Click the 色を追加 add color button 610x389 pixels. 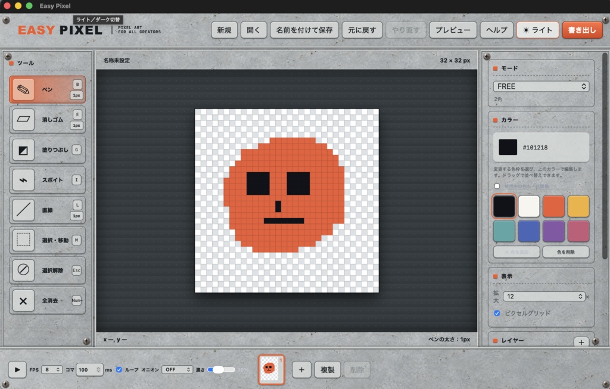click(x=516, y=252)
